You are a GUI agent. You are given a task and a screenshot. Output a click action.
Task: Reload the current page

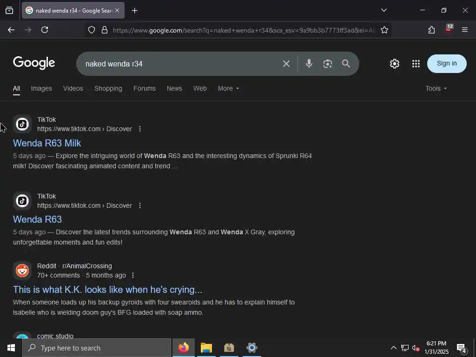[45, 30]
